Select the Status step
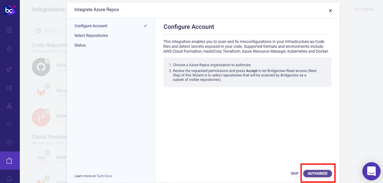The image size is (383, 183). 80,45
